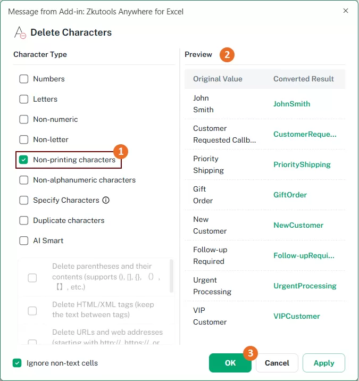Image resolution: width=359 pixels, height=381 pixels.
Task: Tick the Specify Characters checkbox
Action: pyautogui.click(x=23, y=200)
